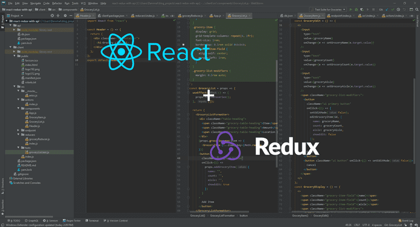Click the Structure side tool button

3,186
